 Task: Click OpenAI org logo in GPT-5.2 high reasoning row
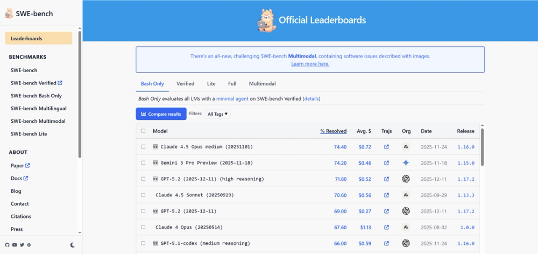coord(406,179)
